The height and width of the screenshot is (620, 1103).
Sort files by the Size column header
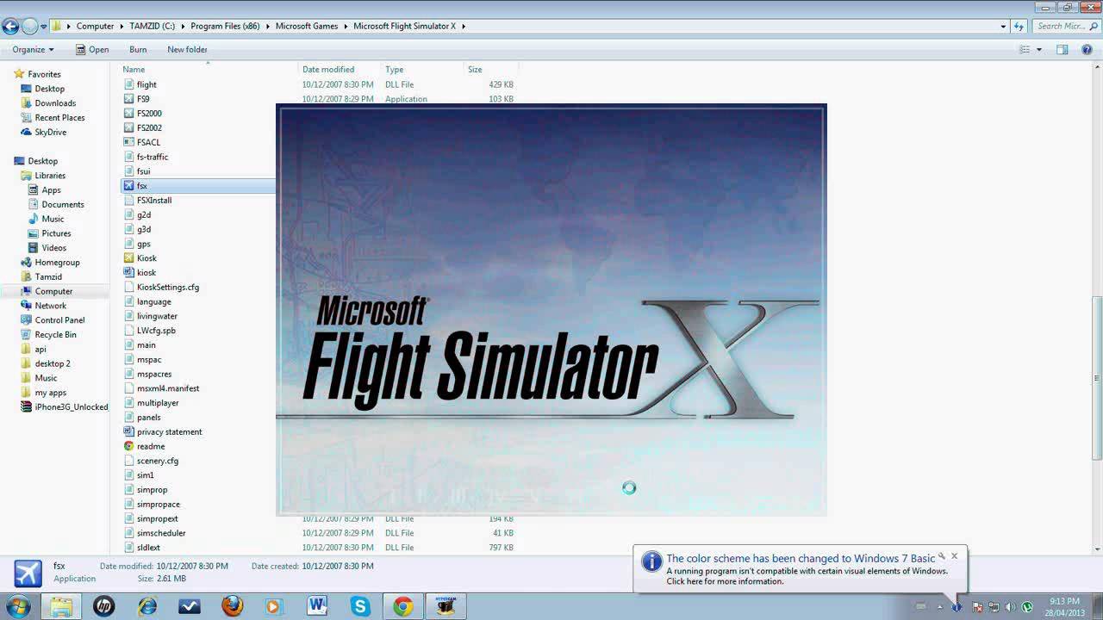pyautogui.click(x=475, y=69)
